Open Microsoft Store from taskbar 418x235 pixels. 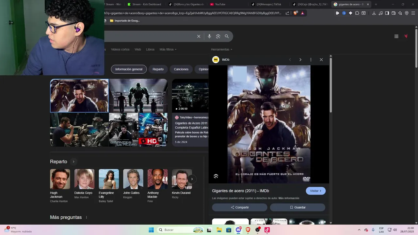coord(229,230)
